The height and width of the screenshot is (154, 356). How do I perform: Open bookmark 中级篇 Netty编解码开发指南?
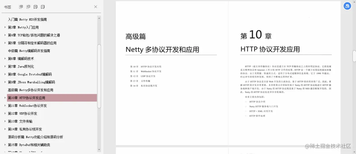[29, 51]
